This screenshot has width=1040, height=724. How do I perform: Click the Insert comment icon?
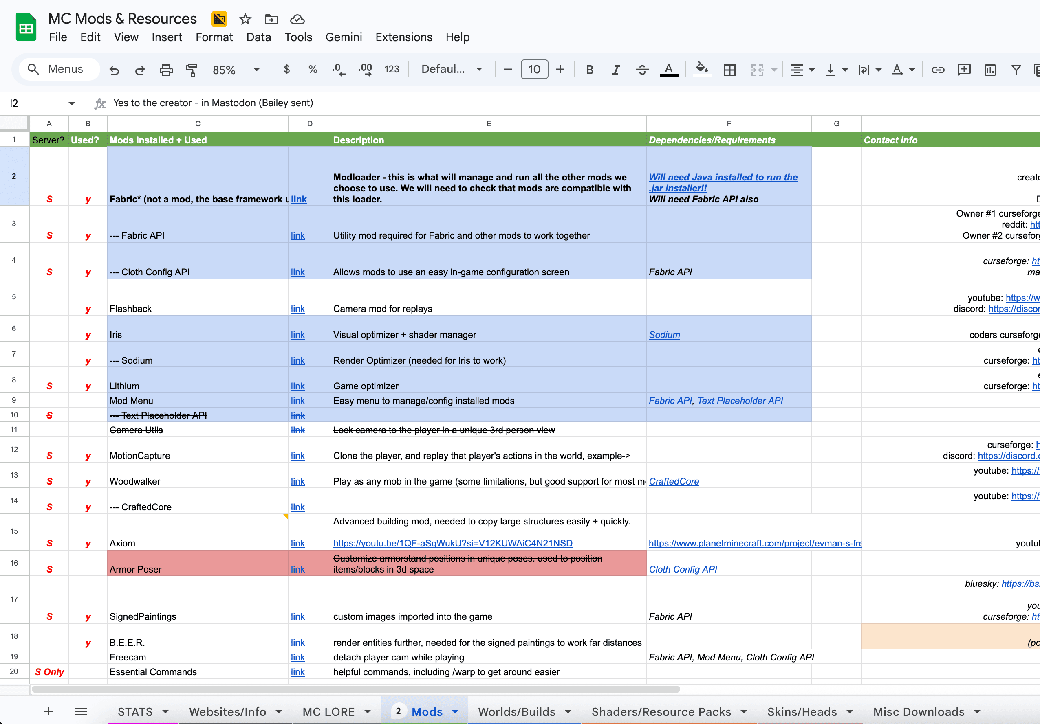point(964,70)
